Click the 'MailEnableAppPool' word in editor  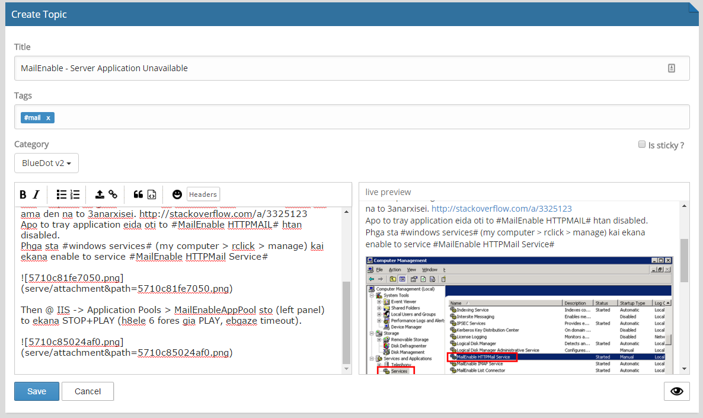[216, 310]
